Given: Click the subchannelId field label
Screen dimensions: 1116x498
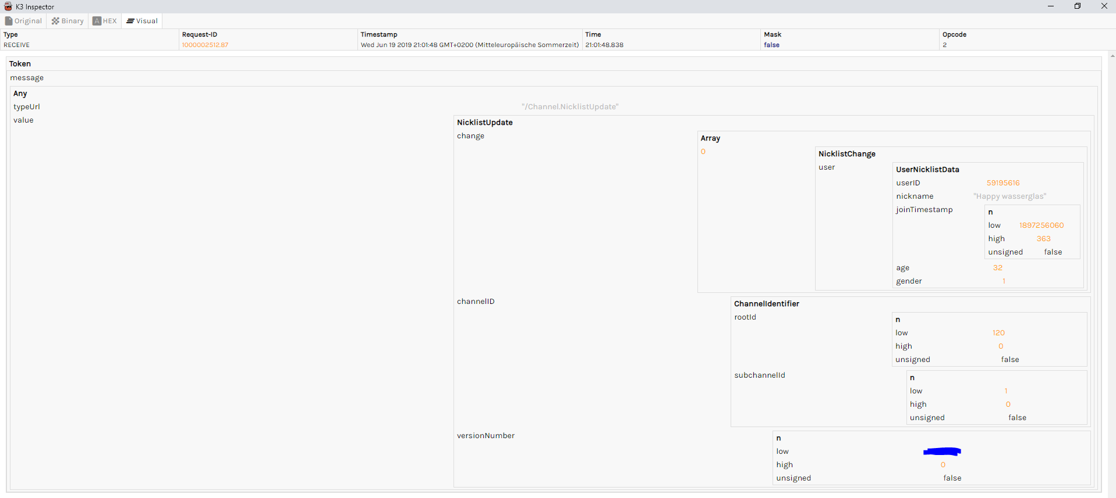Looking at the screenshot, I should pyautogui.click(x=760, y=375).
